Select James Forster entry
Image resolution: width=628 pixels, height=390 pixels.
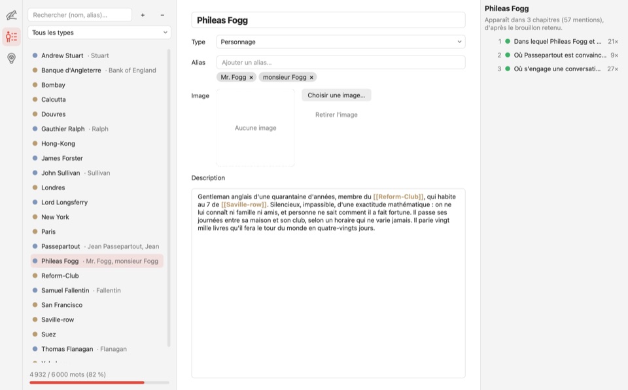(x=97, y=158)
